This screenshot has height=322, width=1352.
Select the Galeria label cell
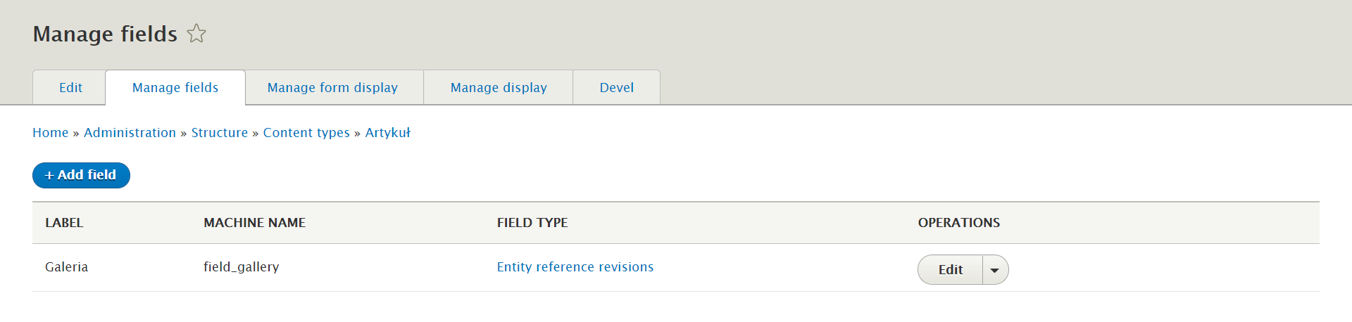click(67, 267)
